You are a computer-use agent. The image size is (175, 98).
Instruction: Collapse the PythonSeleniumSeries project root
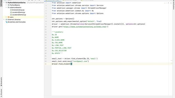(x=4, y=2)
